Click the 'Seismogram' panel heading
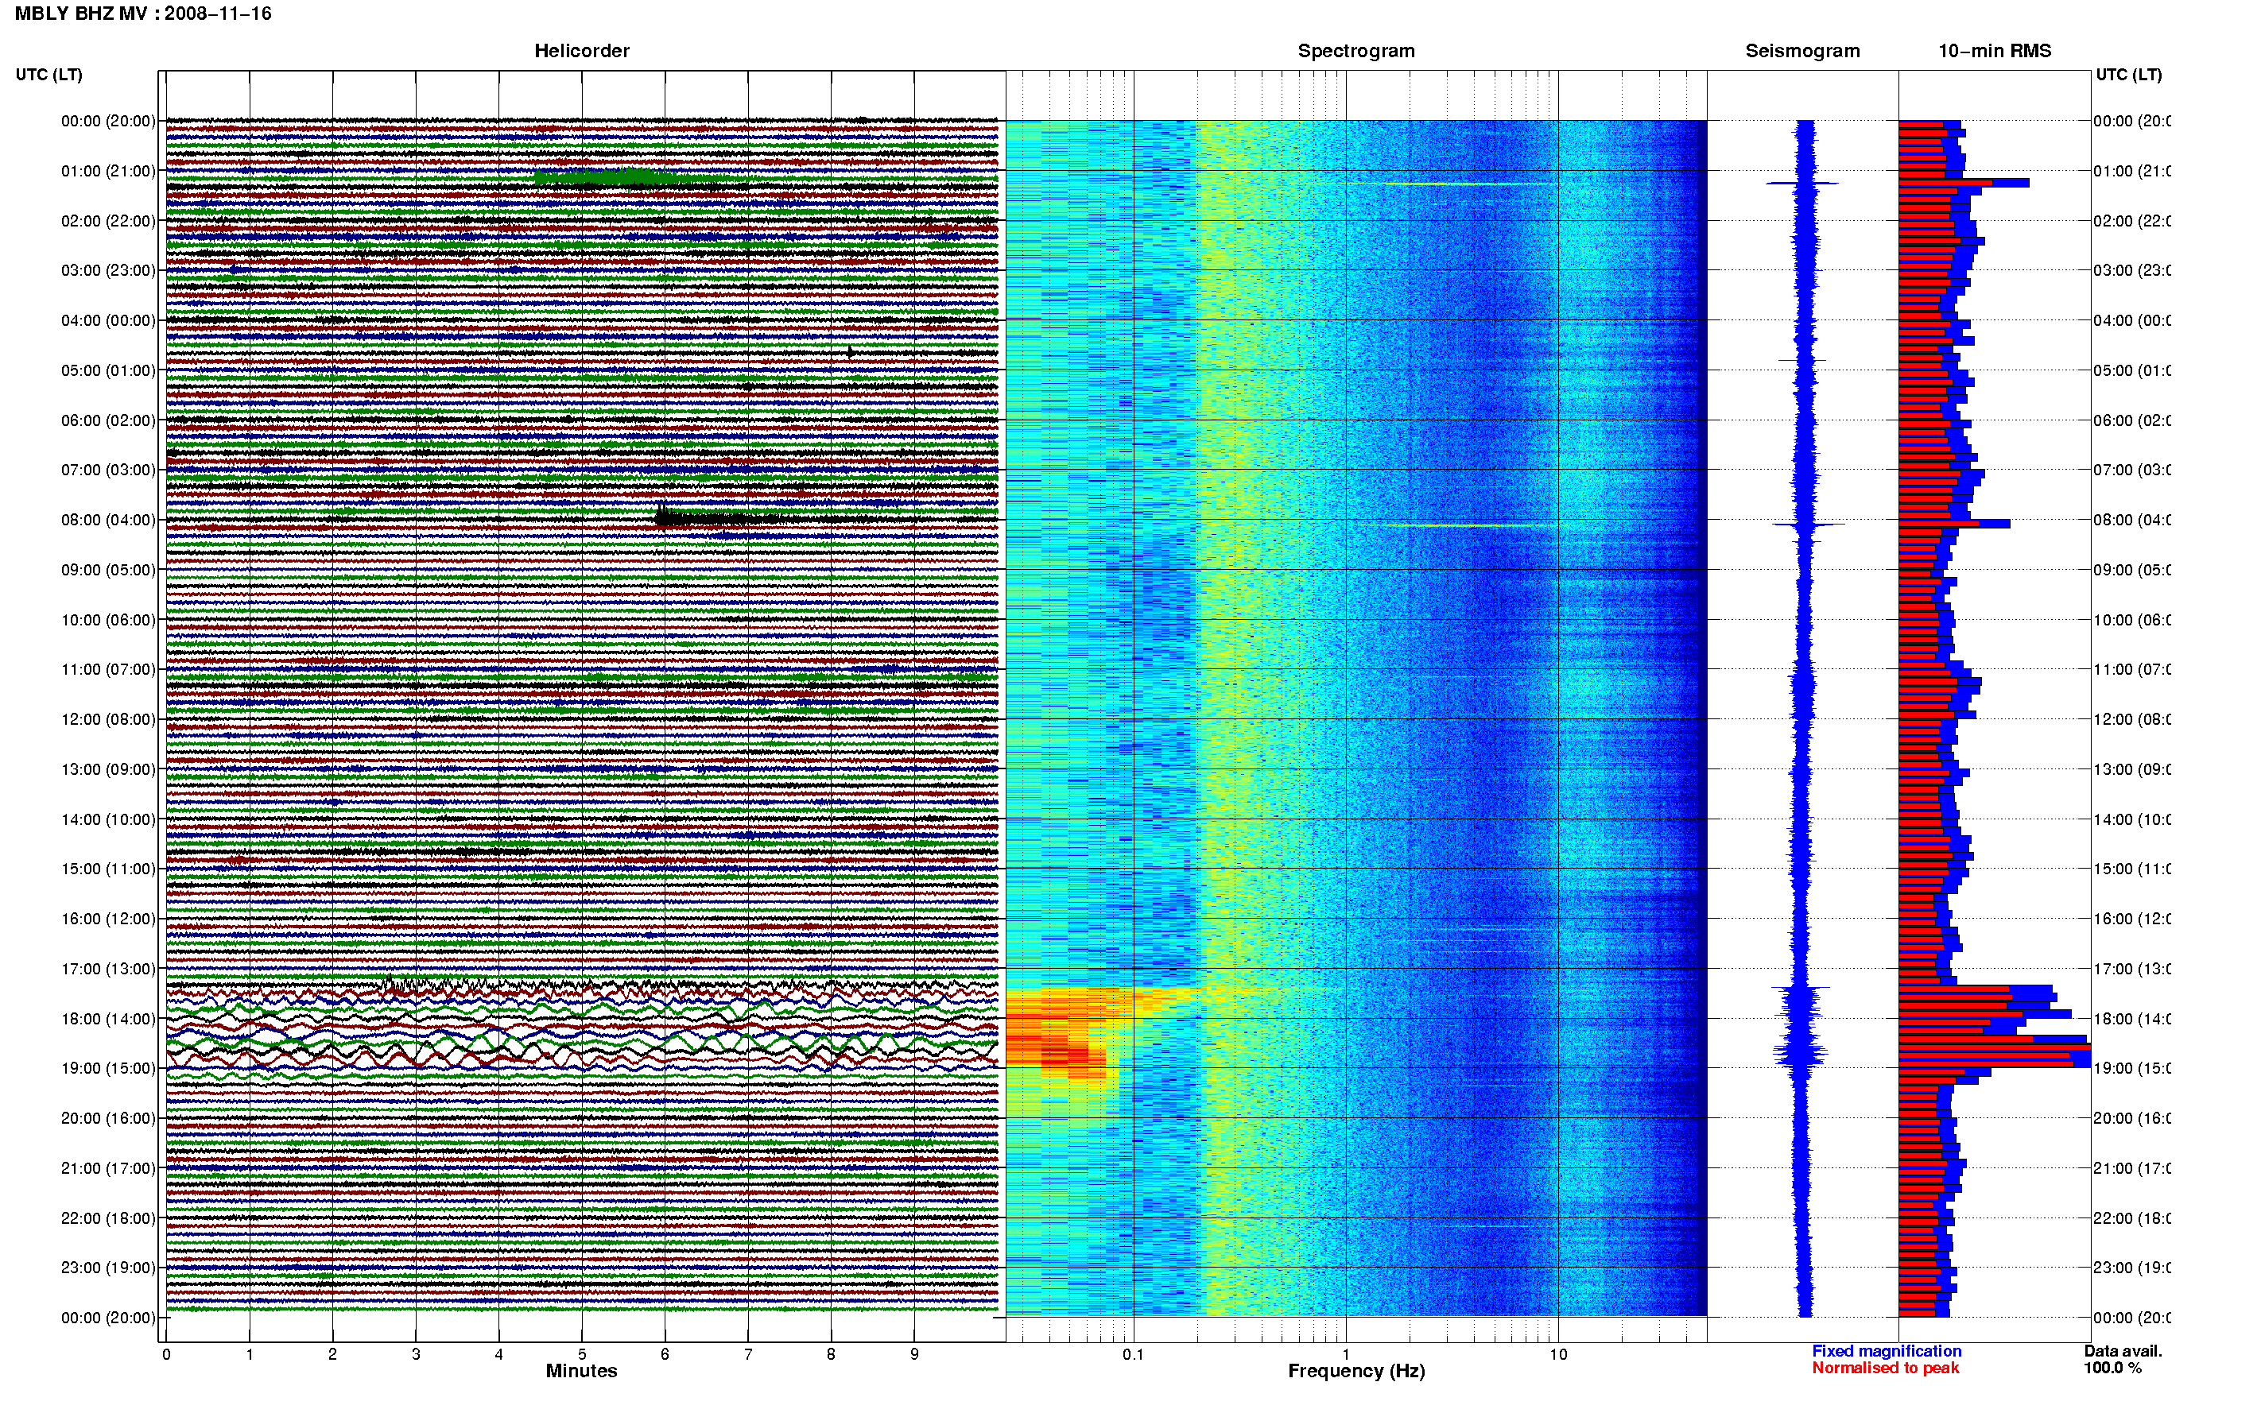 click(1802, 51)
